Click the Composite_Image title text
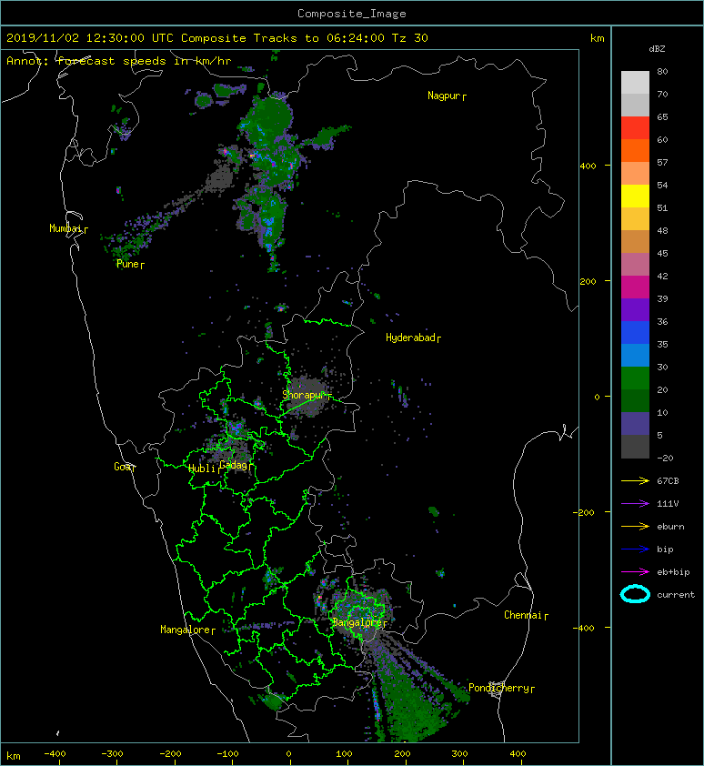The width and height of the screenshot is (704, 766). (352, 14)
